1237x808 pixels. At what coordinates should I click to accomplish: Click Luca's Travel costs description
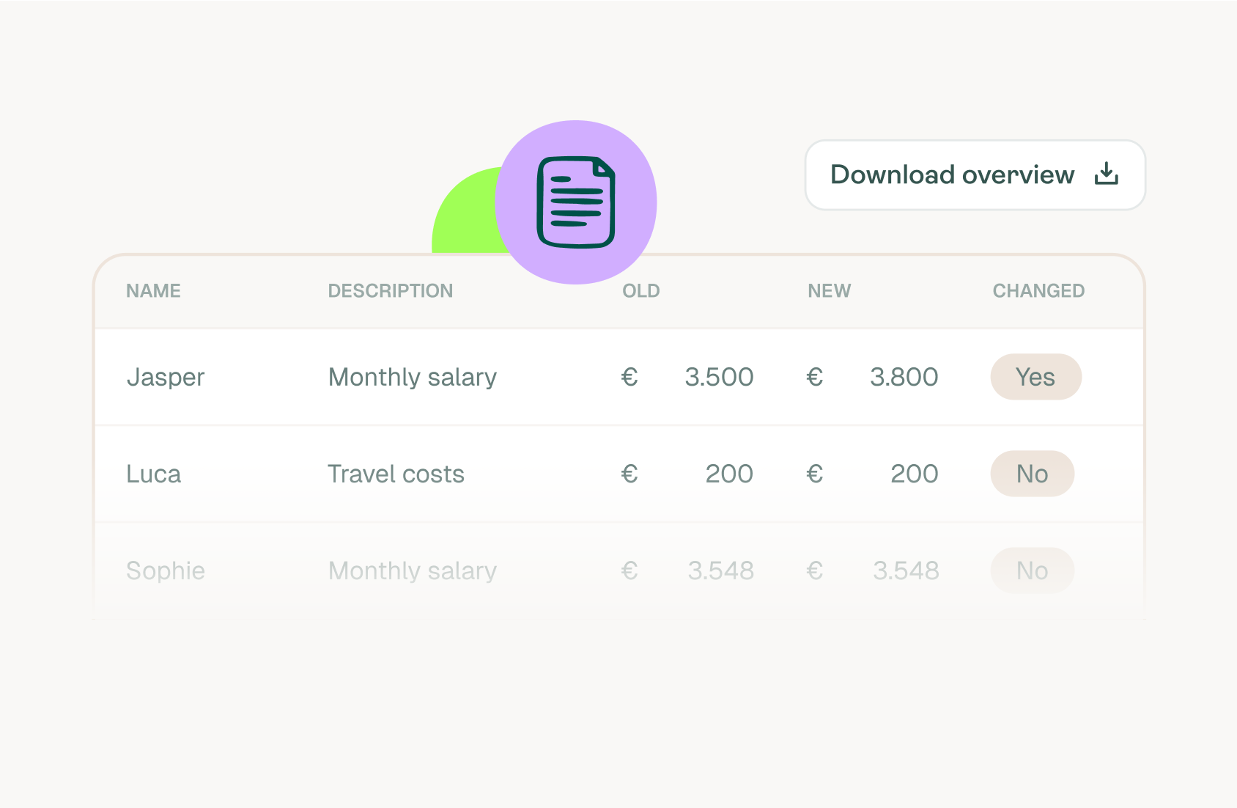396,474
